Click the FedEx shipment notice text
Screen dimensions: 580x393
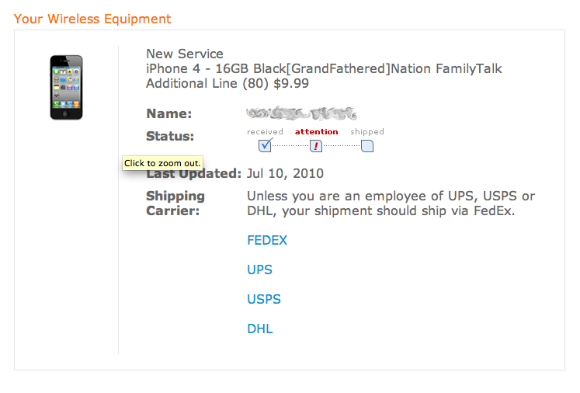[391, 203]
